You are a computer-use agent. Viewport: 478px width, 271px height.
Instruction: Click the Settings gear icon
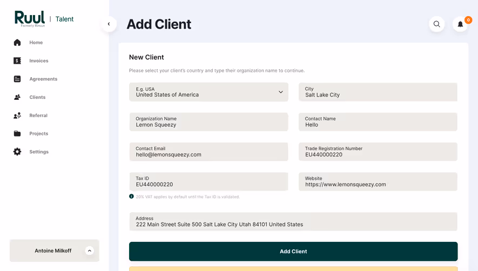coord(17,152)
